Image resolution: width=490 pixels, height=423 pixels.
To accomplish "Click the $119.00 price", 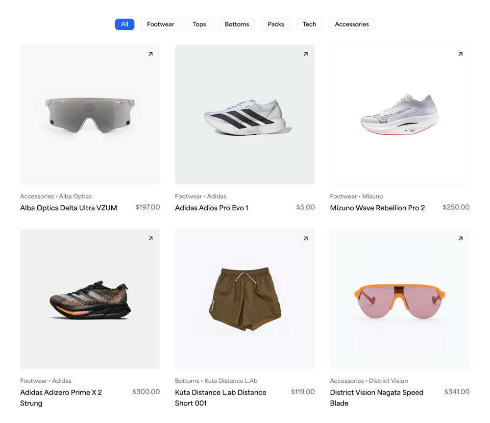I will [x=302, y=392].
